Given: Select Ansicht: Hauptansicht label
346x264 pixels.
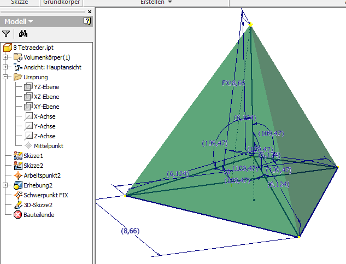Looking at the screenshot, I should tap(52, 67).
